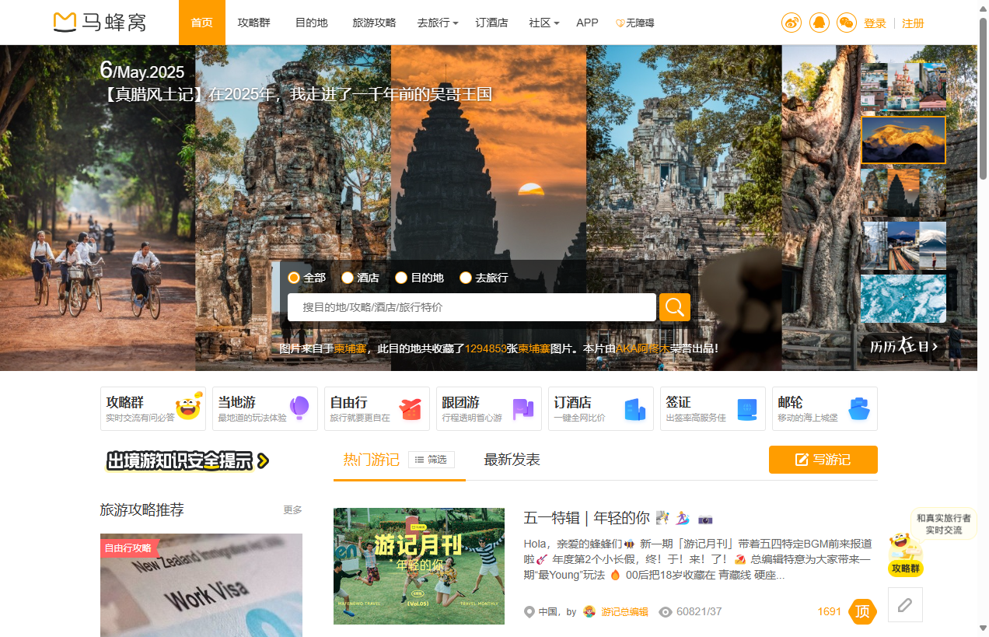Open the 筛选 filter dropdown

(x=432, y=460)
